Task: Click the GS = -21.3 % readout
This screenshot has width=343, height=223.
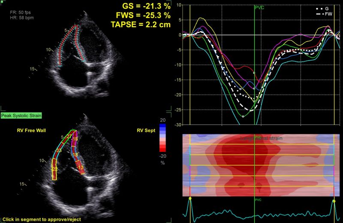Action: (146, 6)
